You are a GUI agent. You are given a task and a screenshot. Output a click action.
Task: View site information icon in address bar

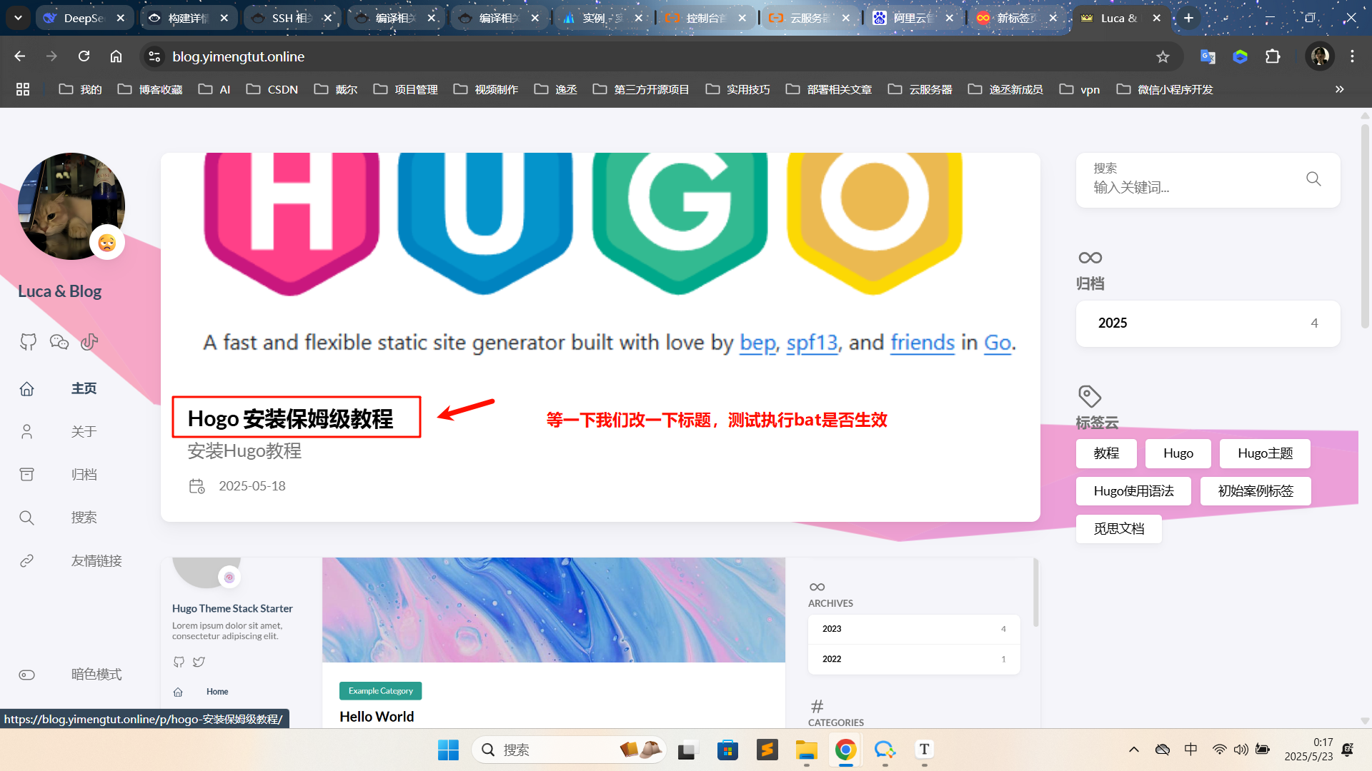click(154, 56)
